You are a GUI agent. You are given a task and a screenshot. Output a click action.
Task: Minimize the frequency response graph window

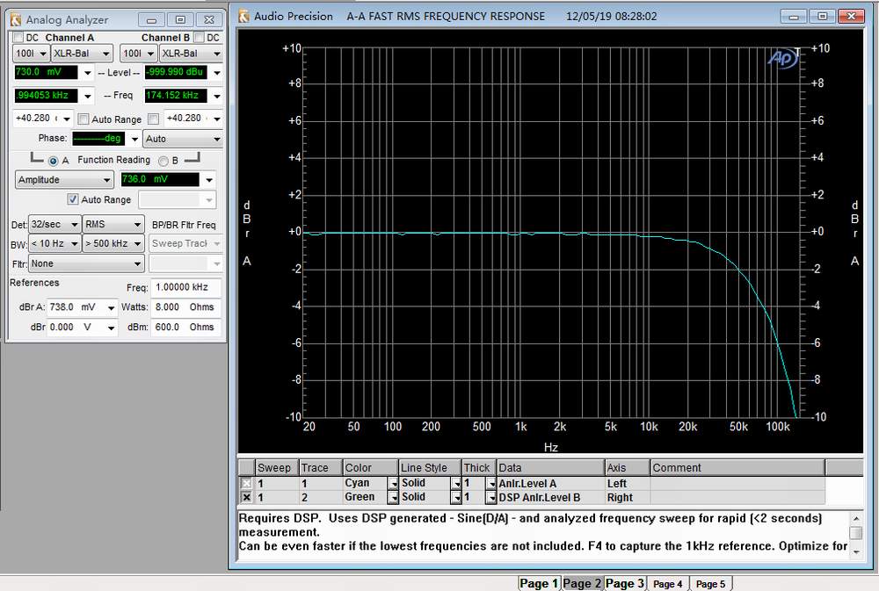(794, 16)
